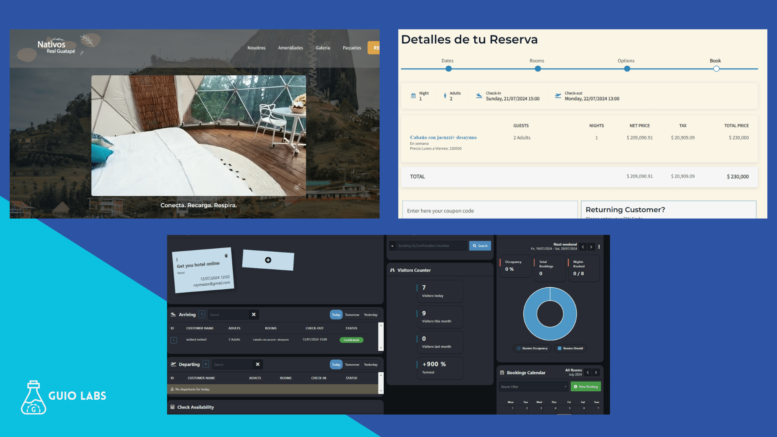
Task: Select Tomorrow filter in Arriving section
Action: tap(352, 315)
